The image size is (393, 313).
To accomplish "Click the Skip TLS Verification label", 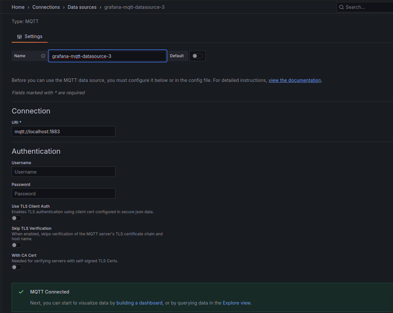I will coord(31,228).
